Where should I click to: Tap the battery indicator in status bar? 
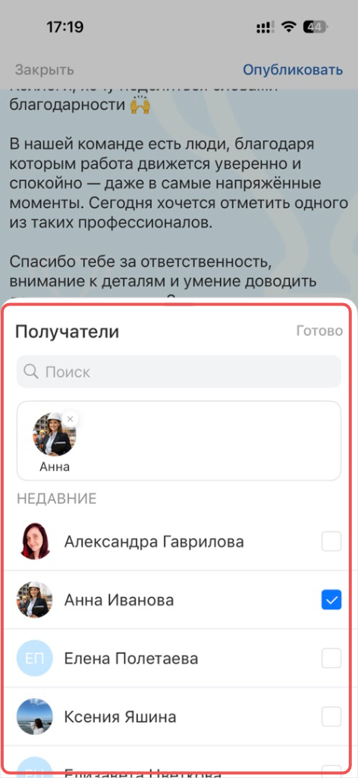pos(315,27)
